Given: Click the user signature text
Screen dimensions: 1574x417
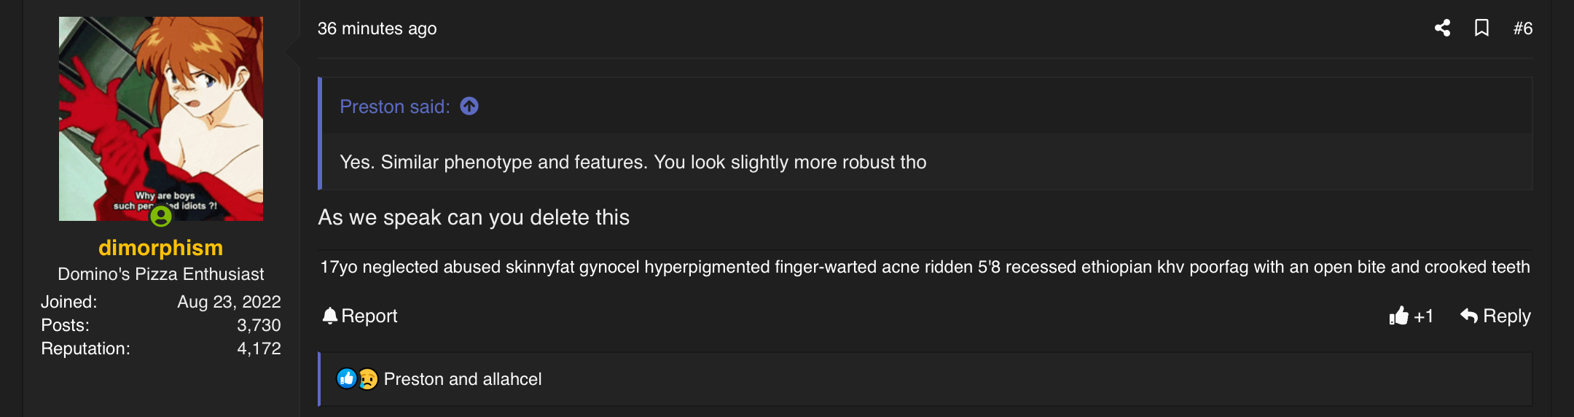Looking at the screenshot, I should click(x=925, y=267).
